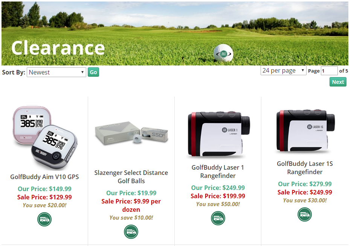The image size is (351, 246).
Task: Click free shipping icon under GolfBuddy Aim V10
Action: [44, 219]
